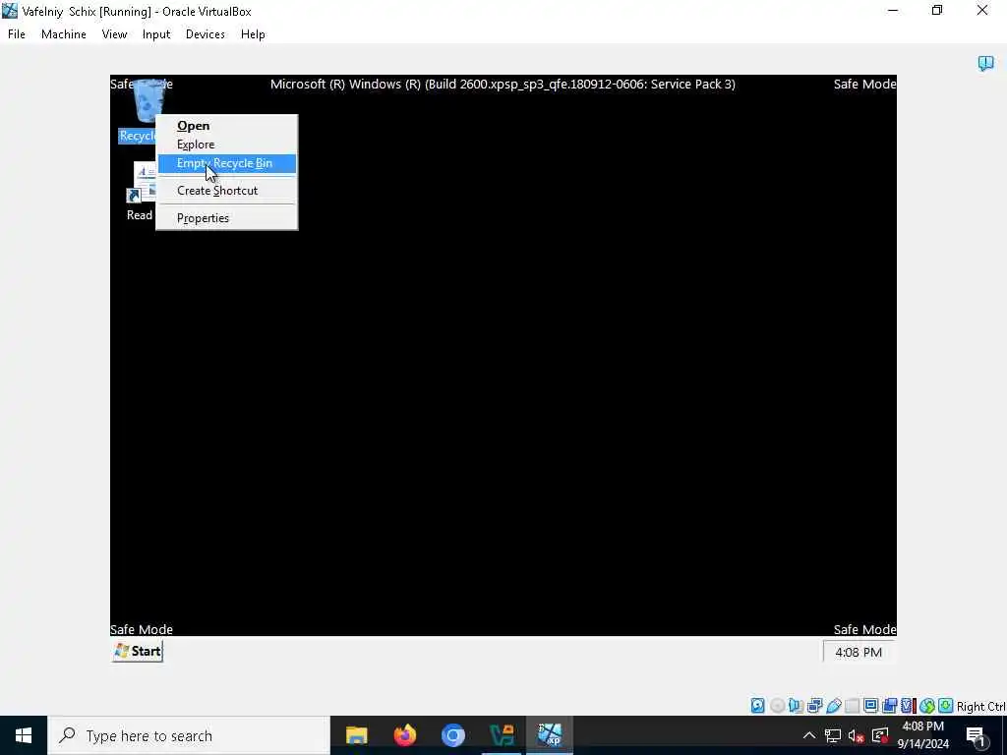Click the audio status icon
Screen dimensions: 1007x755
pyautogui.click(x=796, y=706)
